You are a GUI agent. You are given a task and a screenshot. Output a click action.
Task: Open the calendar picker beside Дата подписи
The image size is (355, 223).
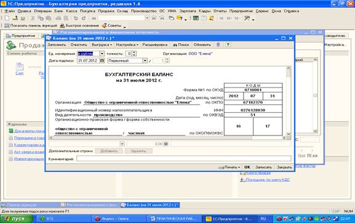point(102,60)
